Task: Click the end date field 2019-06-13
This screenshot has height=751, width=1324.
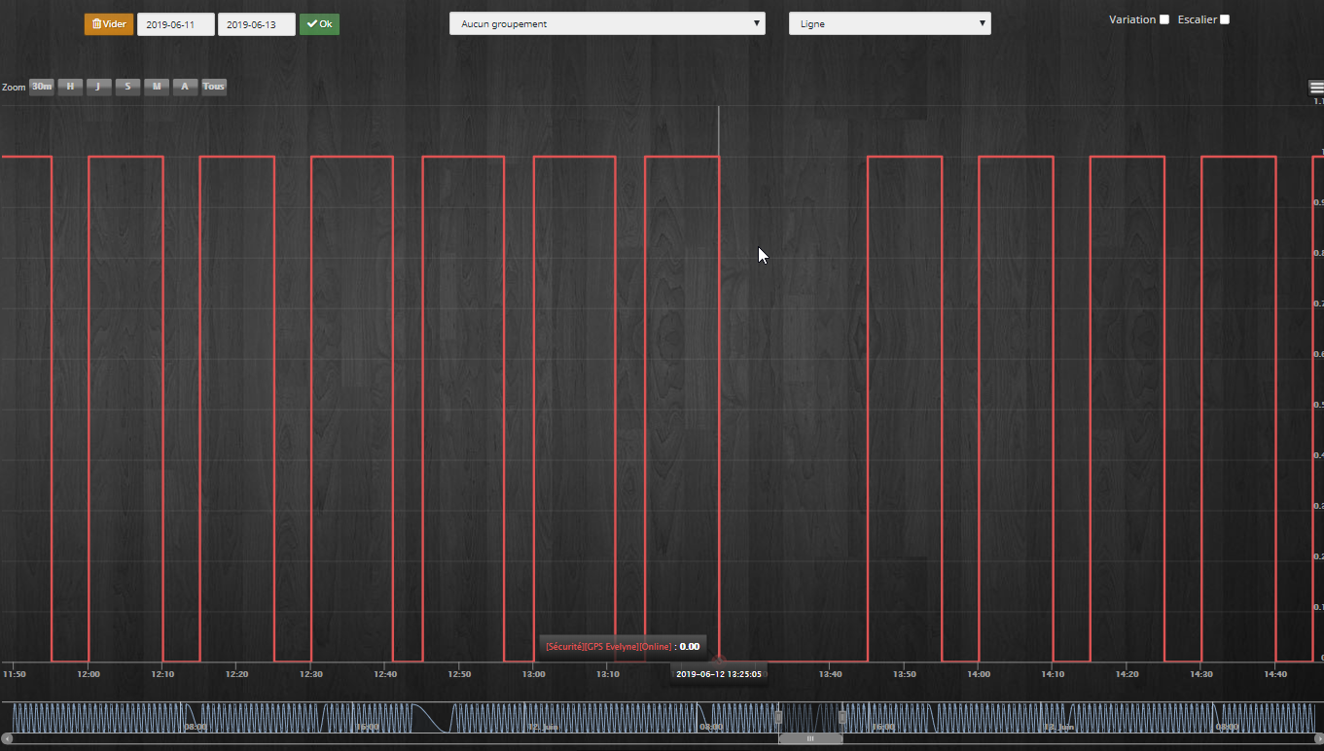Action: pyautogui.click(x=257, y=24)
